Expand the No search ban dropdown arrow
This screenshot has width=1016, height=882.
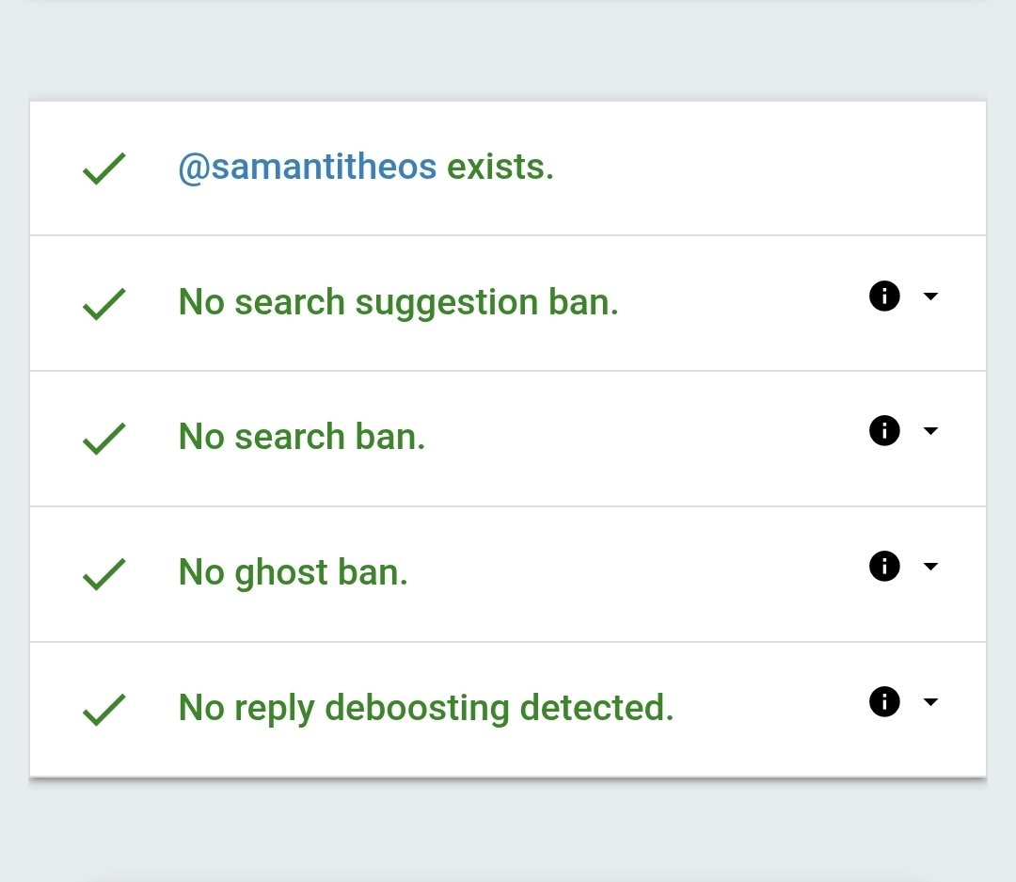pyautogui.click(x=930, y=431)
